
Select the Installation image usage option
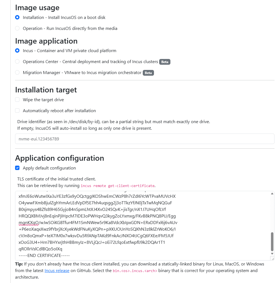(17, 17)
